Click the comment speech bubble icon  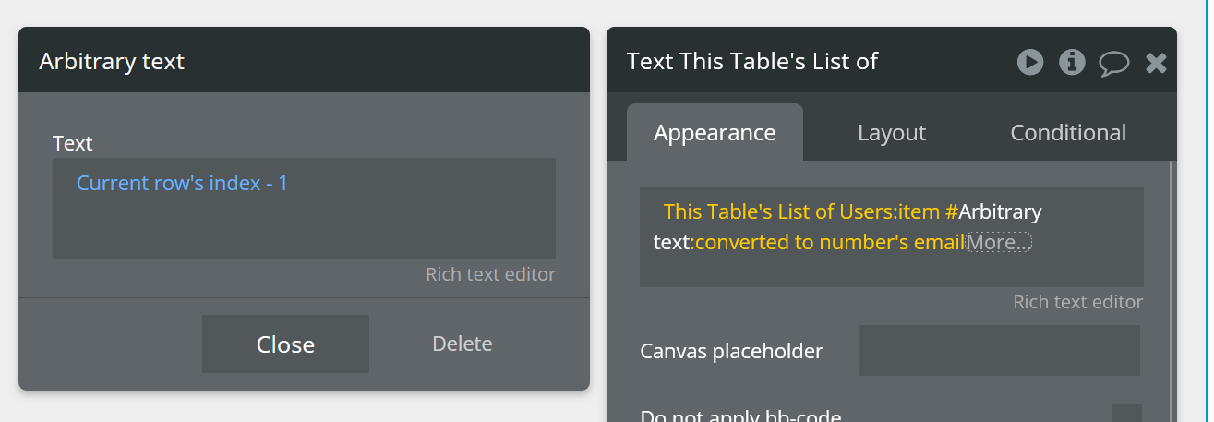coord(1113,63)
